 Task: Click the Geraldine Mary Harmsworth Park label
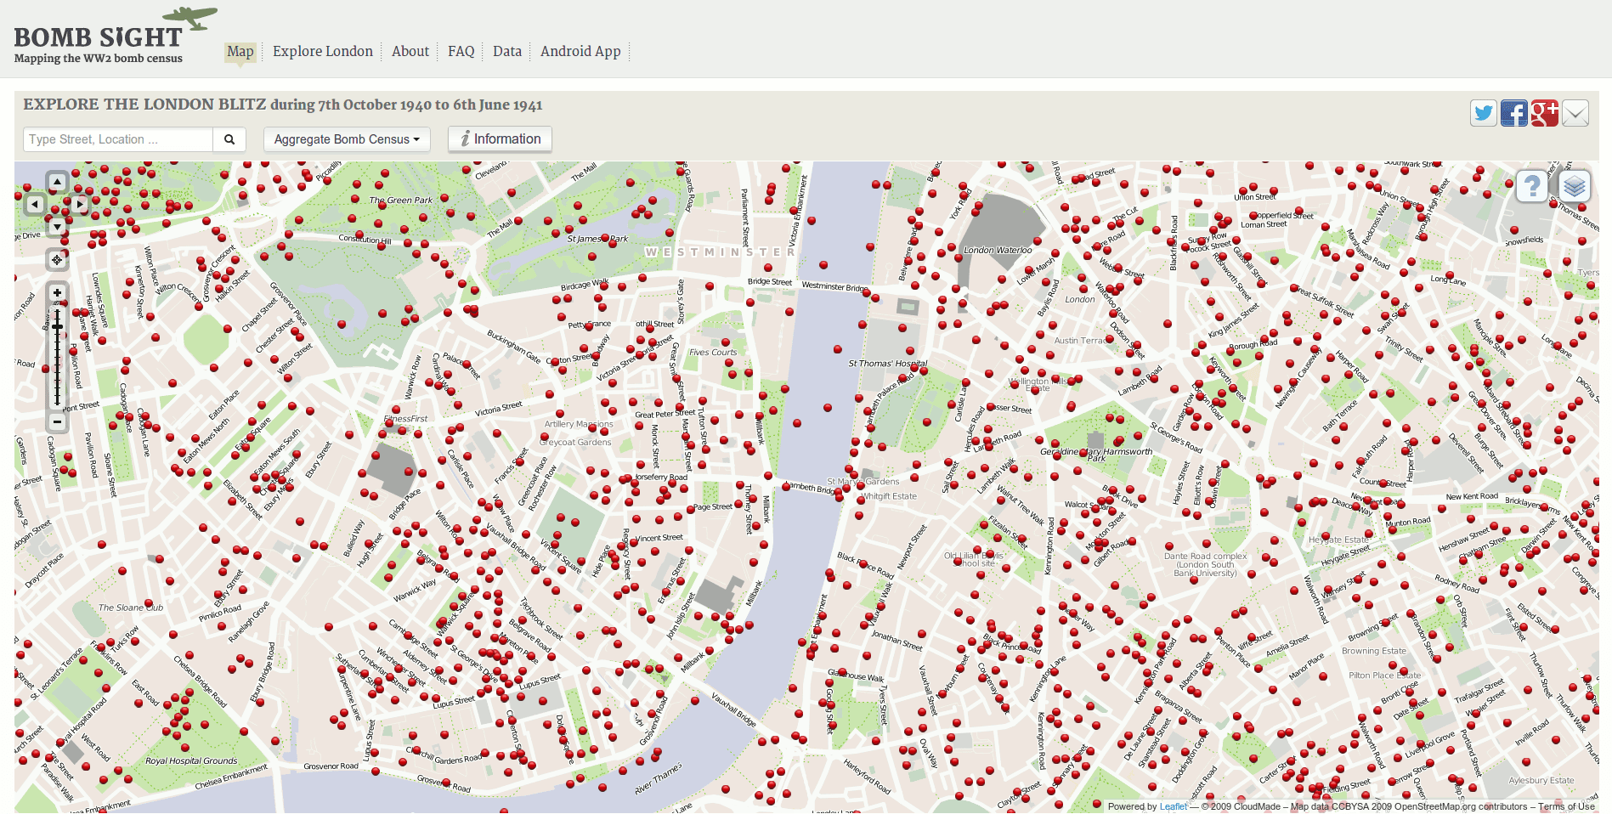click(1096, 455)
